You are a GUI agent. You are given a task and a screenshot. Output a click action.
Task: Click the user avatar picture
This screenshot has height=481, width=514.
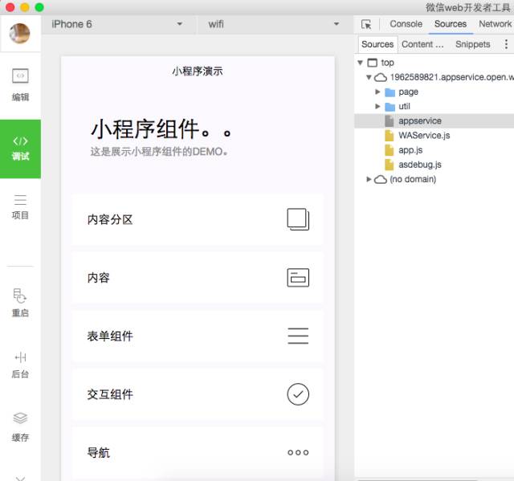pyautogui.click(x=19, y=33)
